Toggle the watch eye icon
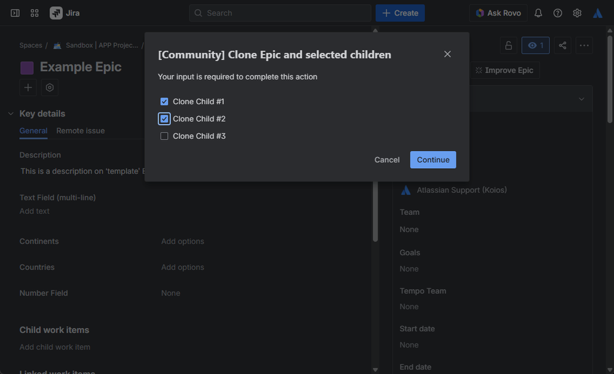Image resolution: width=614 pixels, height=374 pixels. click(x=535, y=45)
